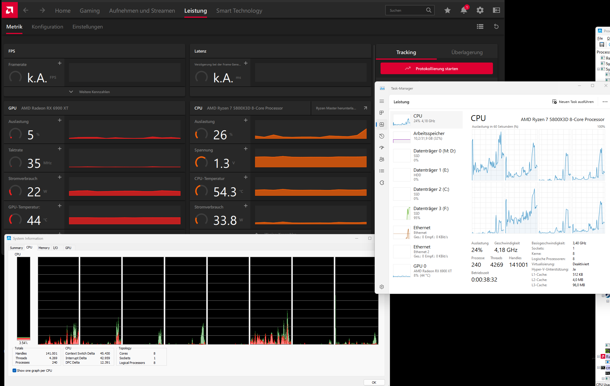Select Datenträger 1 (E:) entry
Screen dimensions: 610x386
point(426,175)
